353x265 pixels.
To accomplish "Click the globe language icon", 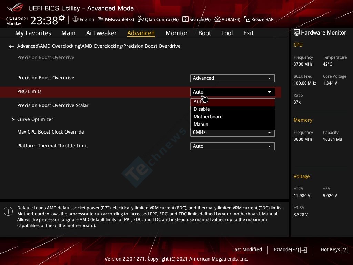I will pos(75,19).
